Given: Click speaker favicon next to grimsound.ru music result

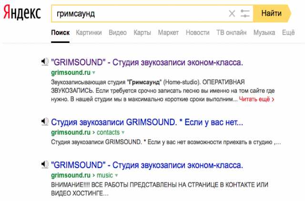Looking at the screenshot, I should 45,164.
